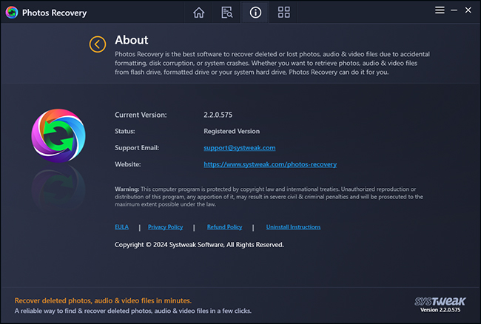Open the four-squares grid icon
The height and width of the screenshot is (324, 481).
[x=283, y=13]
